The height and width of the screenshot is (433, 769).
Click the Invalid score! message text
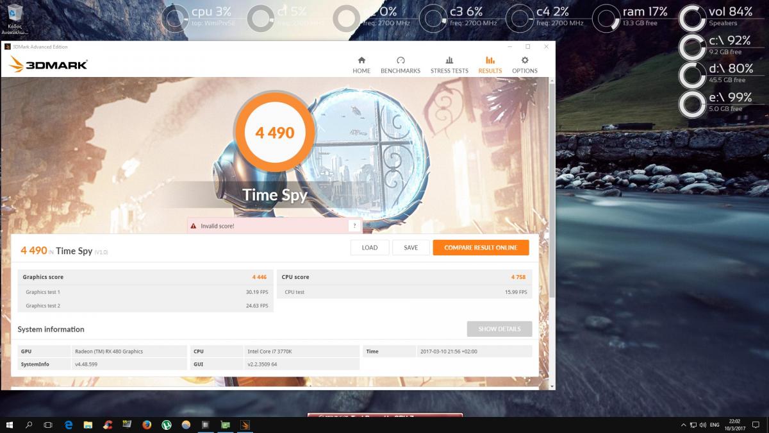218,226
